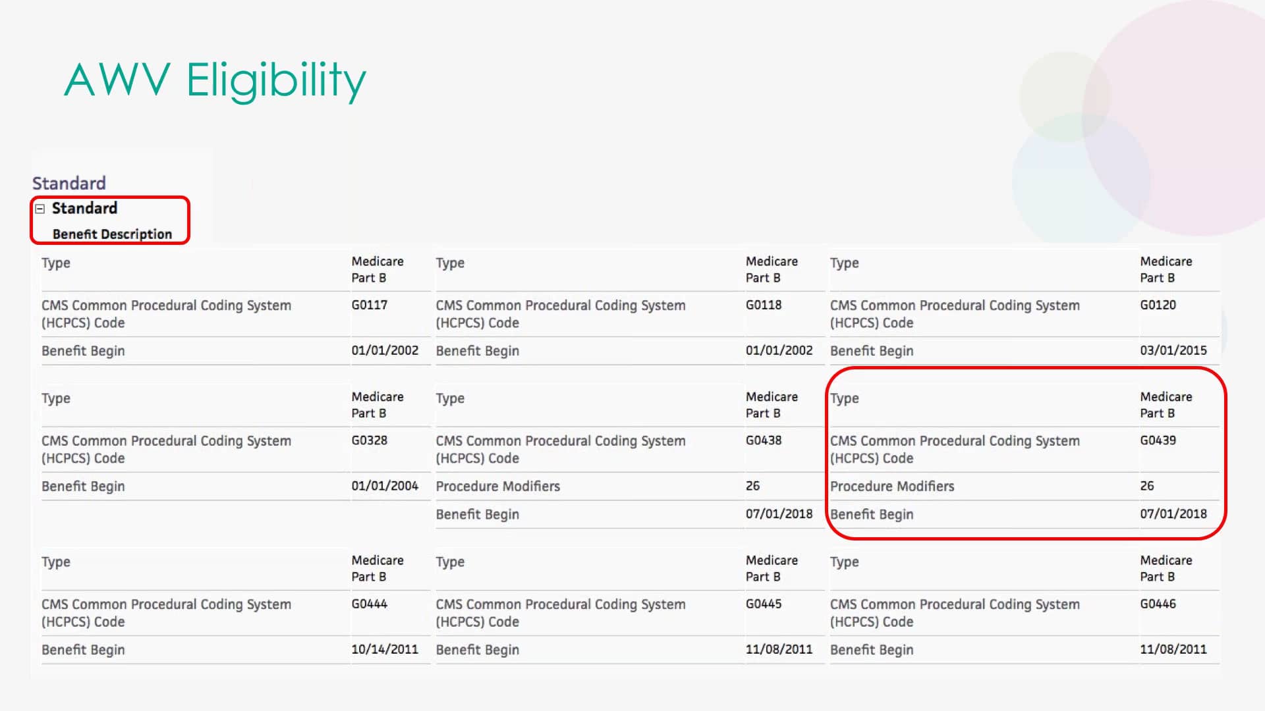Select HCPCS code G0117
This screenshot has width=1265, height=711.
[x=369, y=305]
